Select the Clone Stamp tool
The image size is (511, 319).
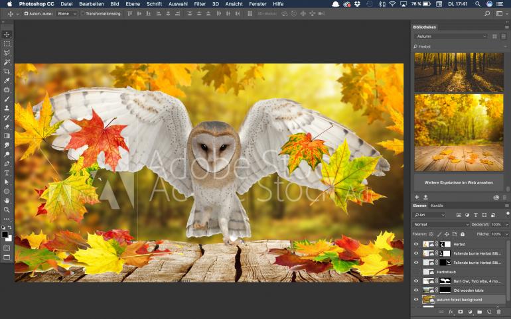pyautogui.click(x=7, y=108)
